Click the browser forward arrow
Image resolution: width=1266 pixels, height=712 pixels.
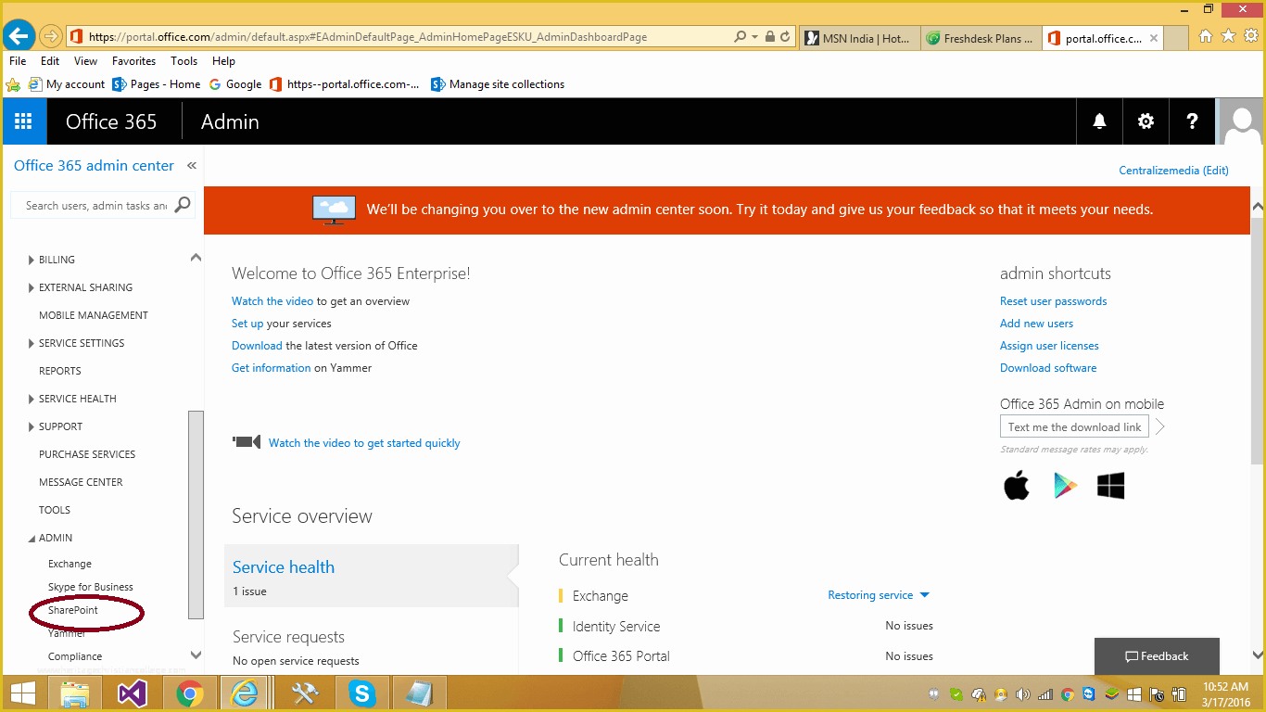(50, 36)
